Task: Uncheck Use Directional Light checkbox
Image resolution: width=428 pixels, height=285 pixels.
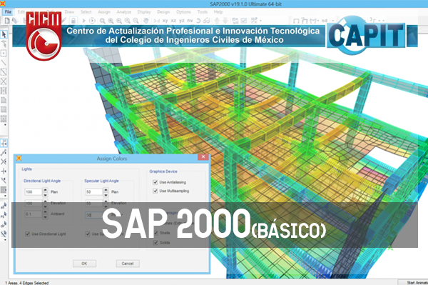Action: (x=27, y=234)
